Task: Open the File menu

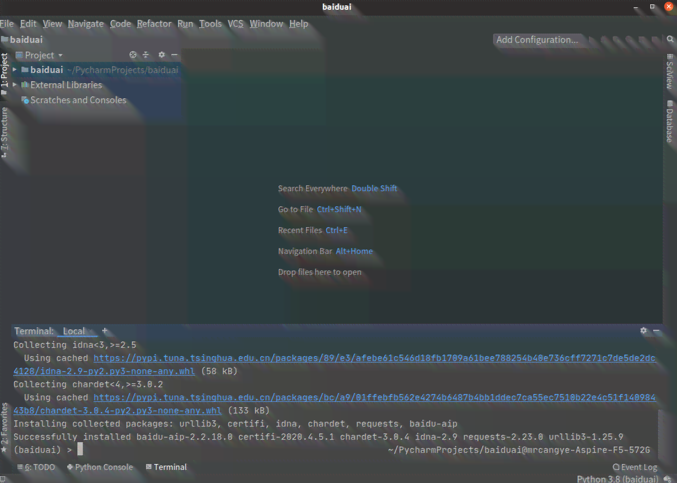Action: coord(7,24)
